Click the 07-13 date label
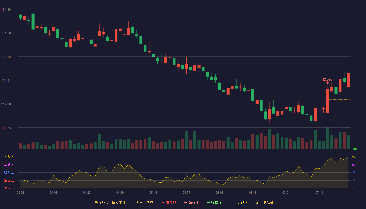This screenshot has height=209, width=366. point(319,193)
